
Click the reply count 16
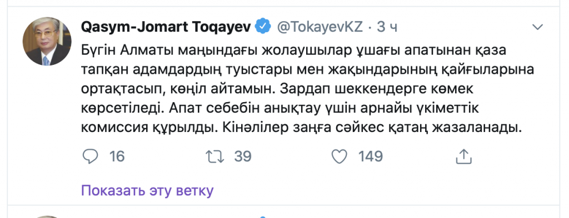(x=117, y=156)
